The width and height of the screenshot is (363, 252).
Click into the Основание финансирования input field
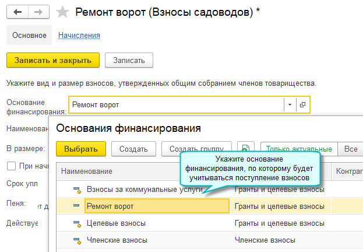tap(175, 105)
